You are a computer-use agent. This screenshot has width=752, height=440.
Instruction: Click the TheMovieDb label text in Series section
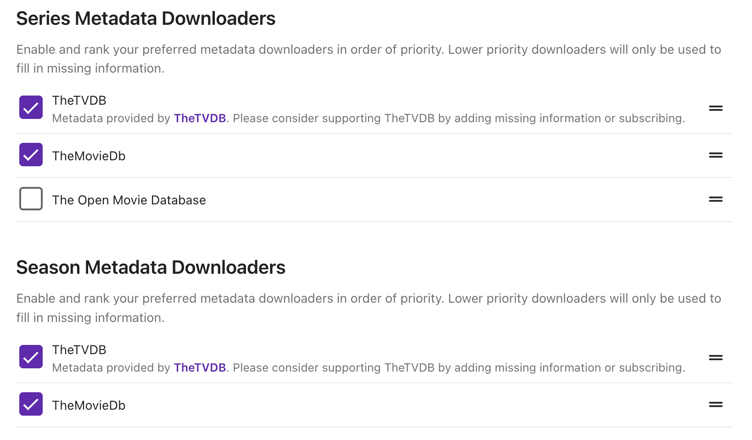(x=89, y=156)
